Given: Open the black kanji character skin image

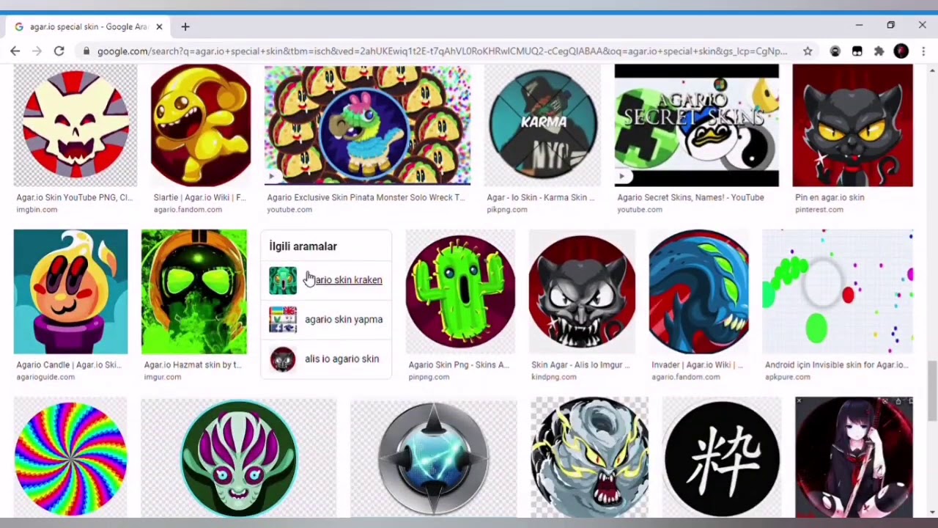Looking at the screenshot, I should pos(722,458).
